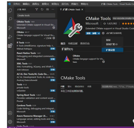Screen dimensions: 134x128
Task: Switch to the 功能贡献 tab
Action: [73, 44]
